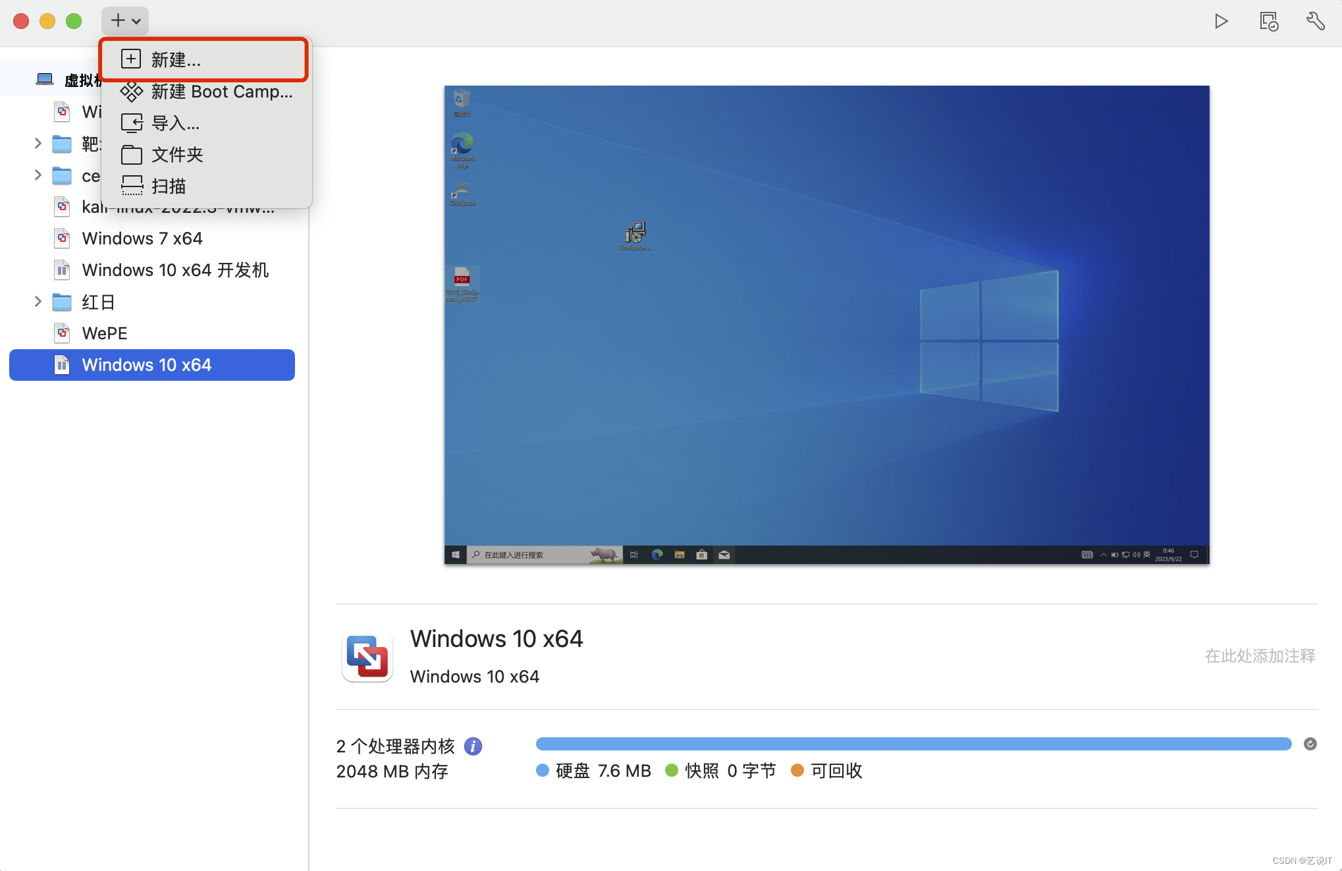The image size is (1342, 871).
Task: Click the 2048 MB 内存 text
Action: pyautogui.click(x=392, y=772)
